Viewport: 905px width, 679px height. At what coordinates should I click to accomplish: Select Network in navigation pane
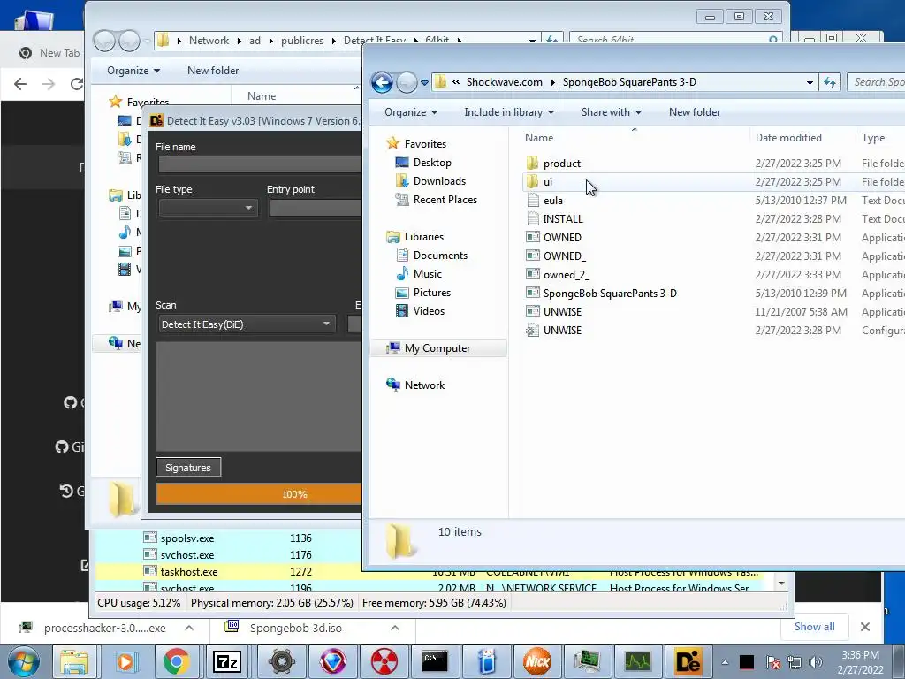[x=424, y=385]
